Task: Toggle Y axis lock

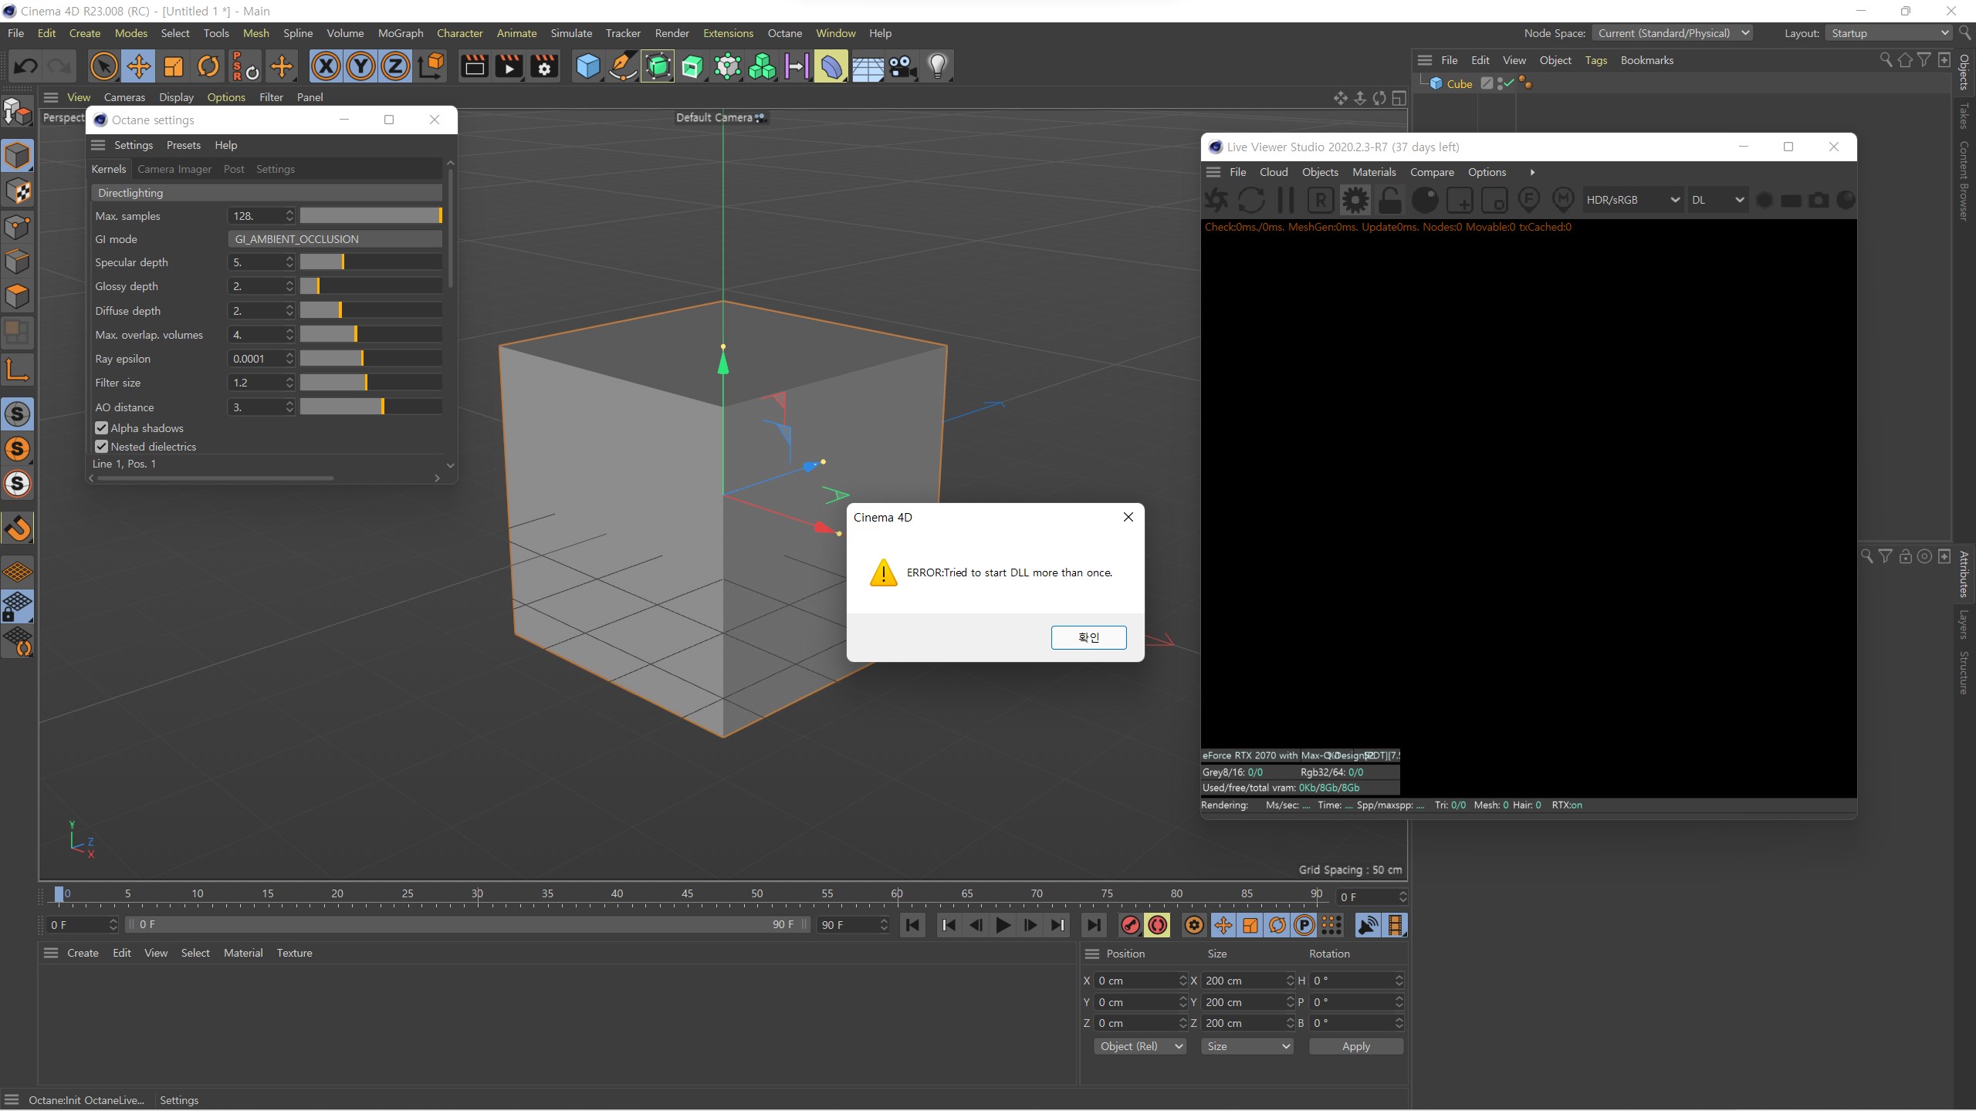Action: 360,66
